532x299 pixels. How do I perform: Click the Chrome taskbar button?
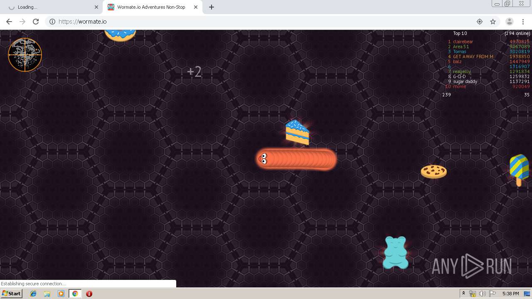pos(75,294)
